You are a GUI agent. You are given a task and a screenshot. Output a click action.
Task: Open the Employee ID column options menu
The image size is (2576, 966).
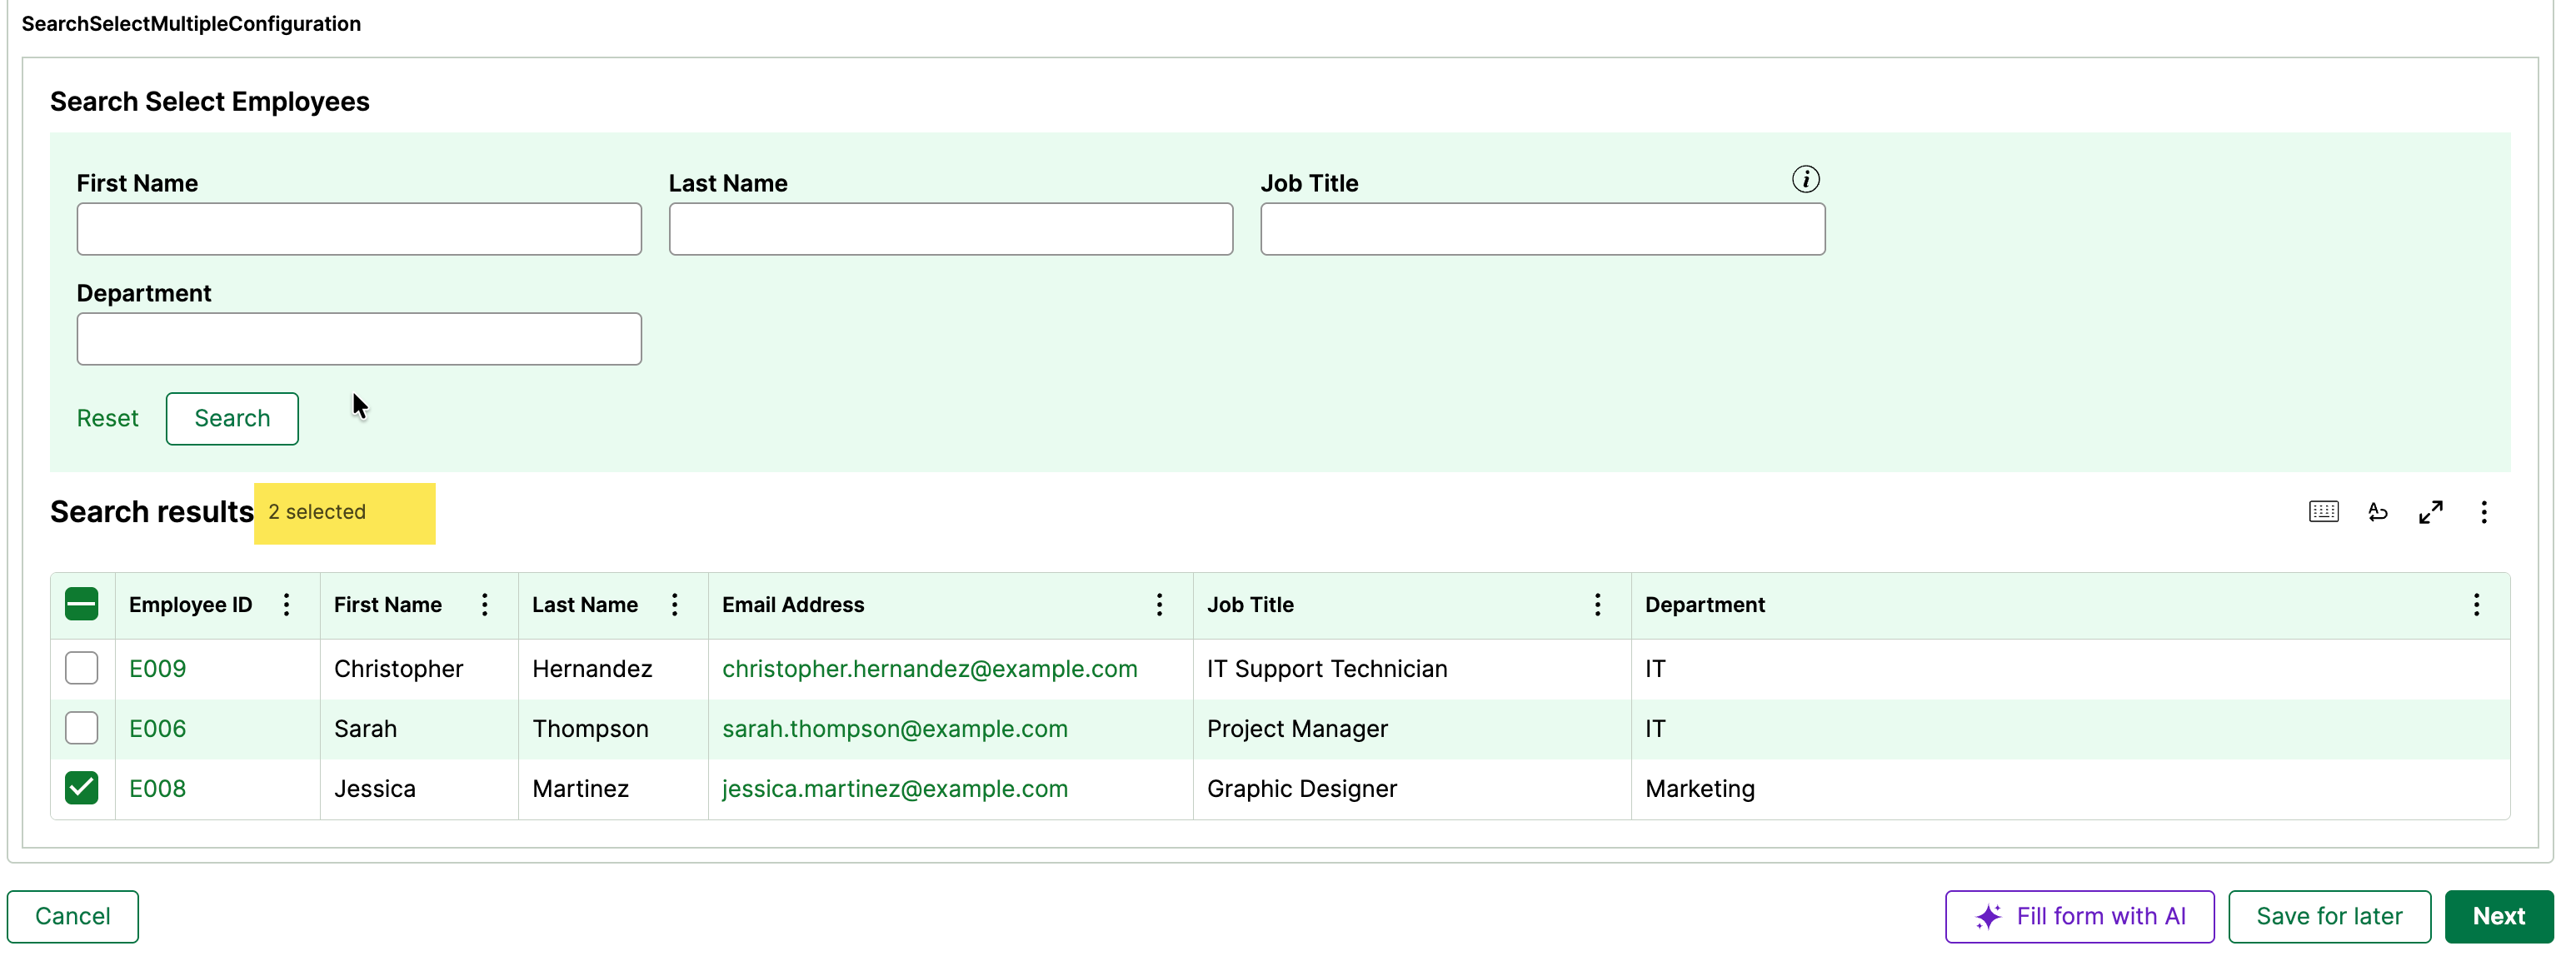coord(286,605)
